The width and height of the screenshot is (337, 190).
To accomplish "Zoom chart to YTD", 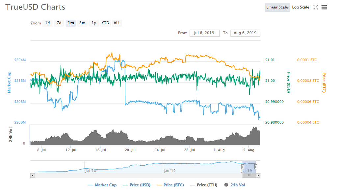I will tap(105, 23).
